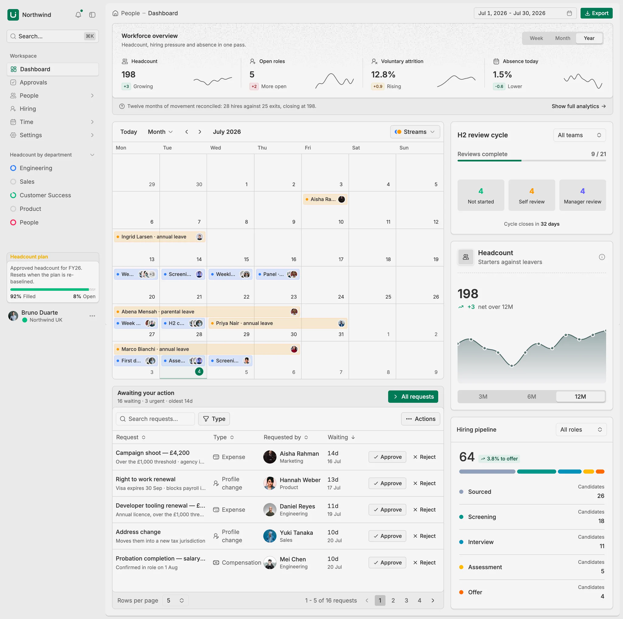This screenshot has width=623, height=619.
Task: Open Bruno Duarte account options dots
Action: (92, 316)
